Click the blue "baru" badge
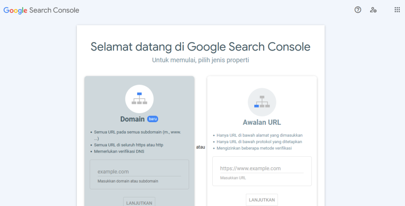 point(153,119)
